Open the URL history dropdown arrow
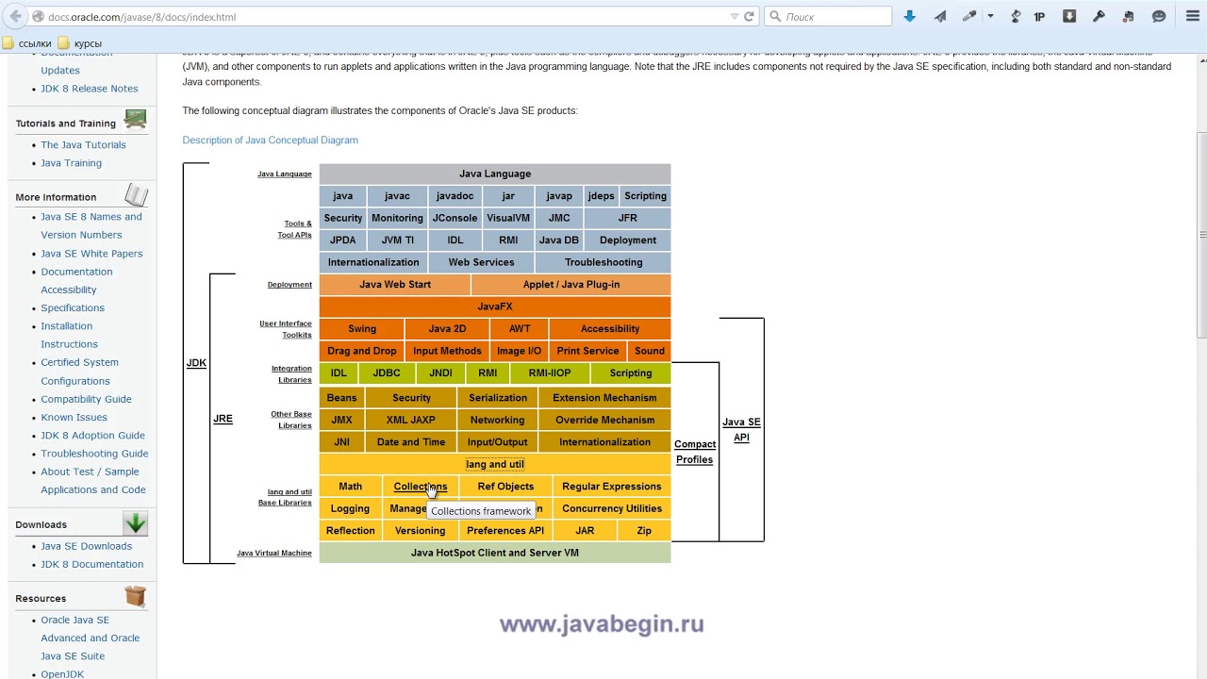Viewport: 1207px width, 679px height. tap(735, 16)
